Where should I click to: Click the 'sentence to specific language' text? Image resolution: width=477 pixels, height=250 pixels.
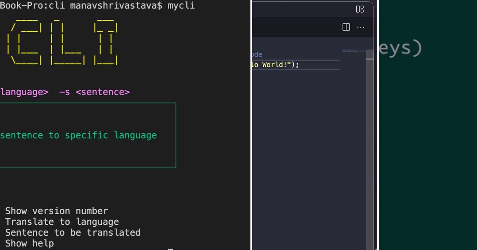point(78,135)
